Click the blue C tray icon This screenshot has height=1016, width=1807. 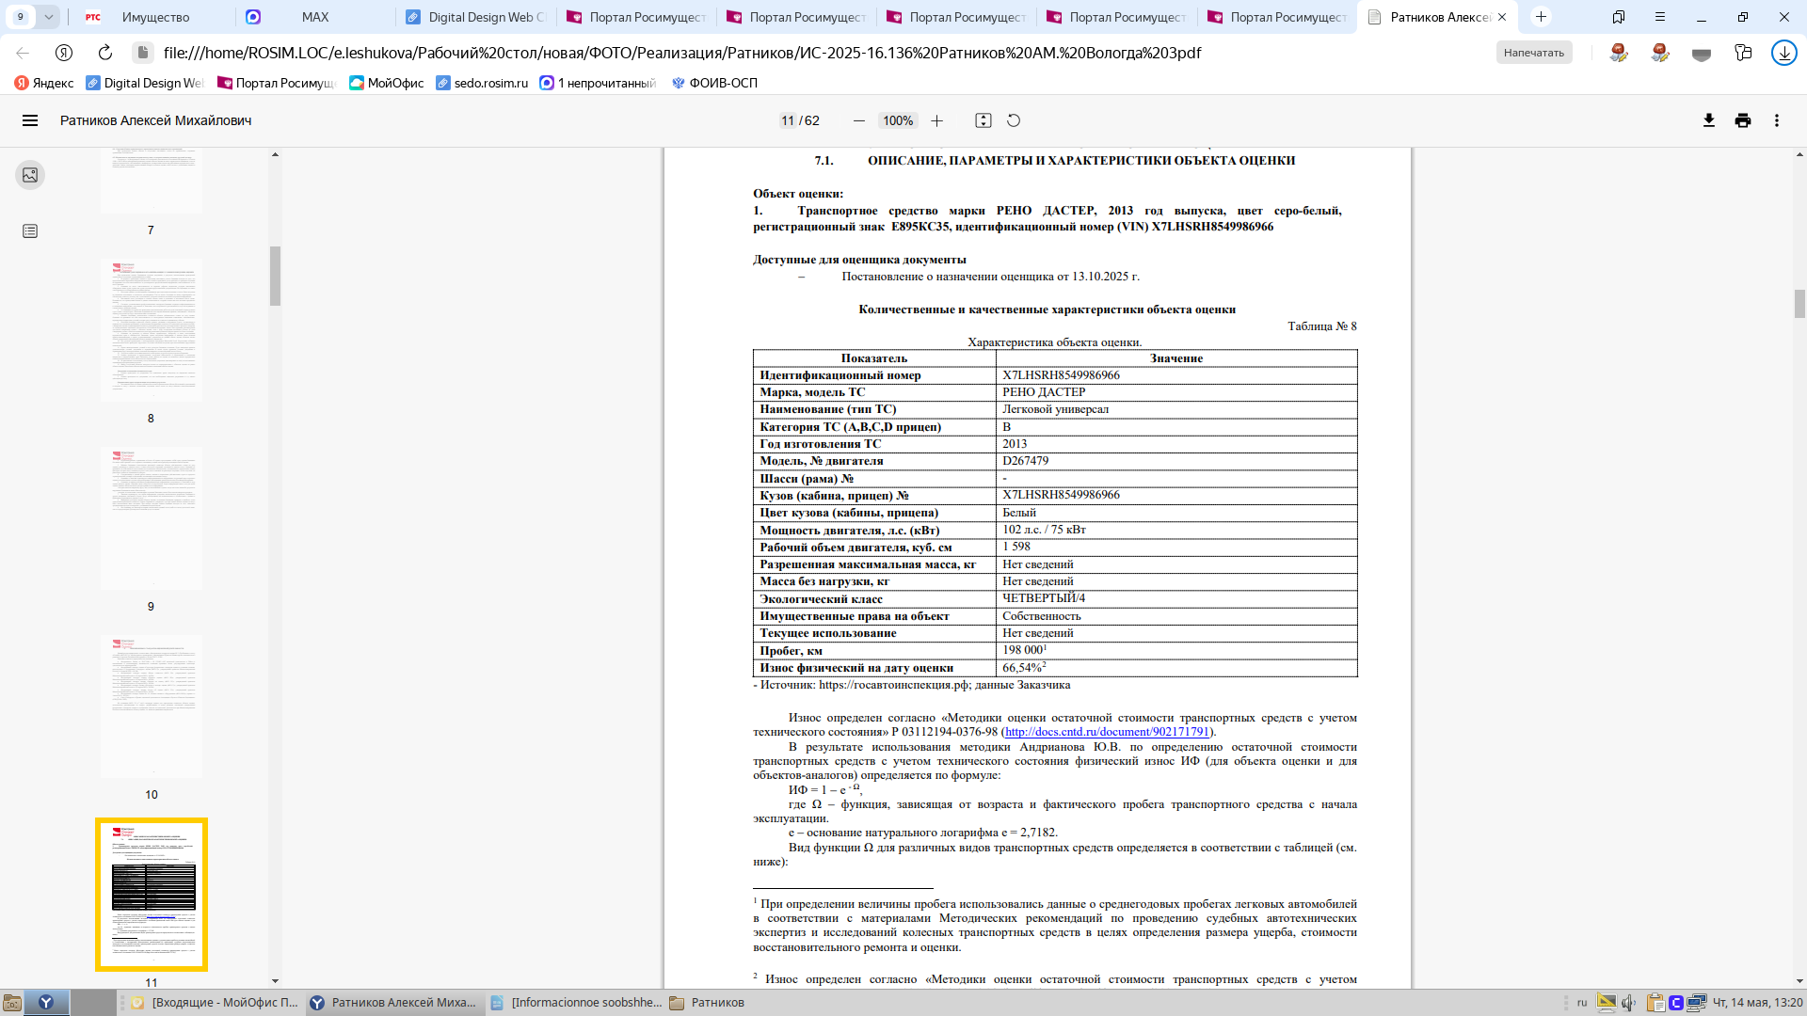1675,1003
